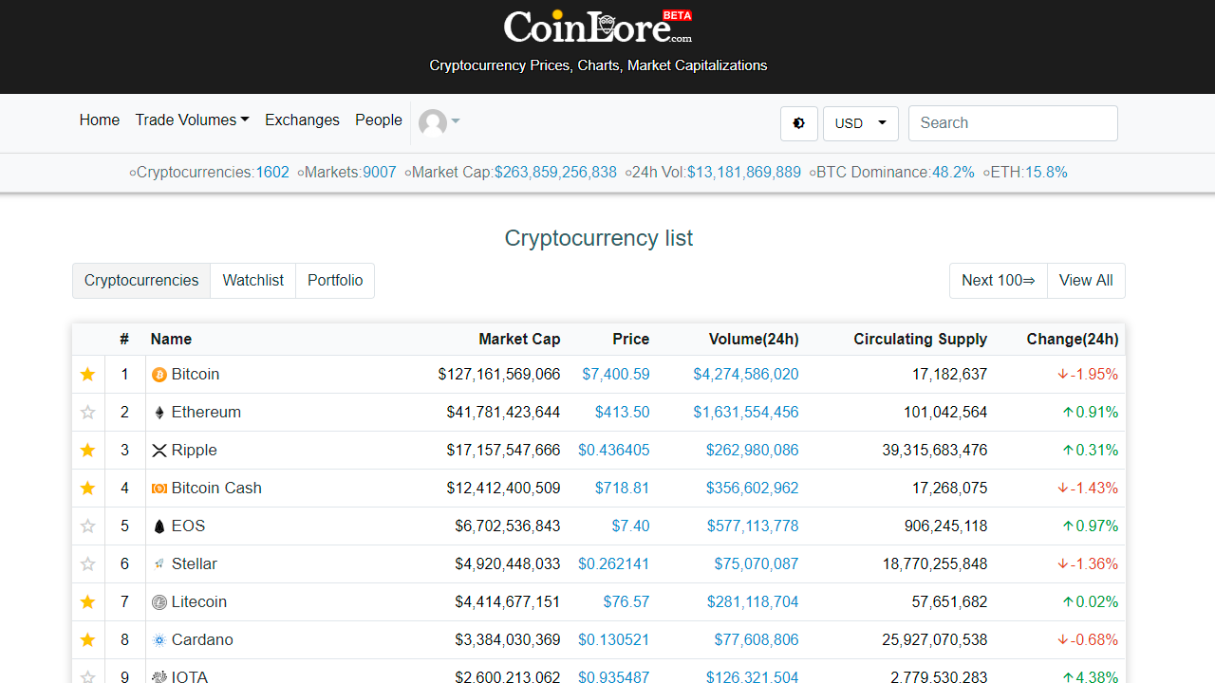Open the Ethereum coin page link
The image size is (1215, 683).
(206, 413)
